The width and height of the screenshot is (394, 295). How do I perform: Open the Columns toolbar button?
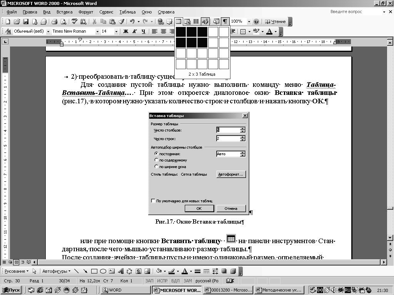point(196,22)
